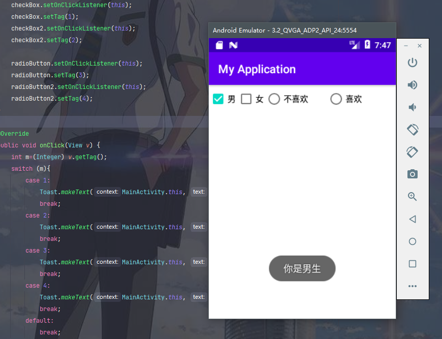Click code line checkBox.setTag(1);
The width and height of the screenshot is (442, 339).
tap(45, 17)
